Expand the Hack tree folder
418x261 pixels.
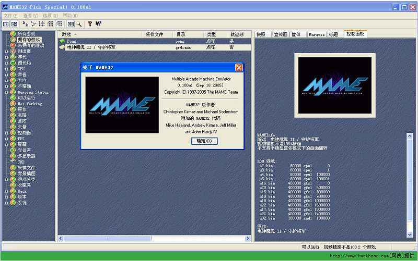tap(6, 191)
